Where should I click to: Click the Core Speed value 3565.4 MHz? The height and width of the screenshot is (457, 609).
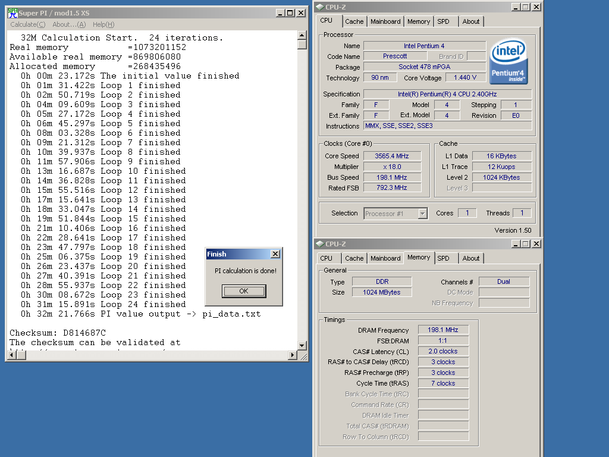point(392,156)
